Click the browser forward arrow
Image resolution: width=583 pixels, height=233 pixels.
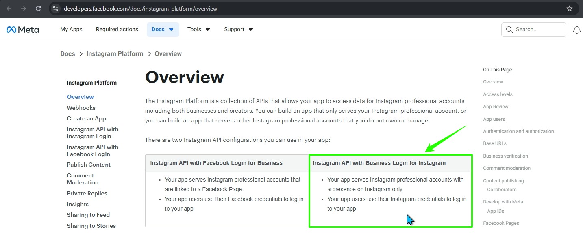coord(24,9)
